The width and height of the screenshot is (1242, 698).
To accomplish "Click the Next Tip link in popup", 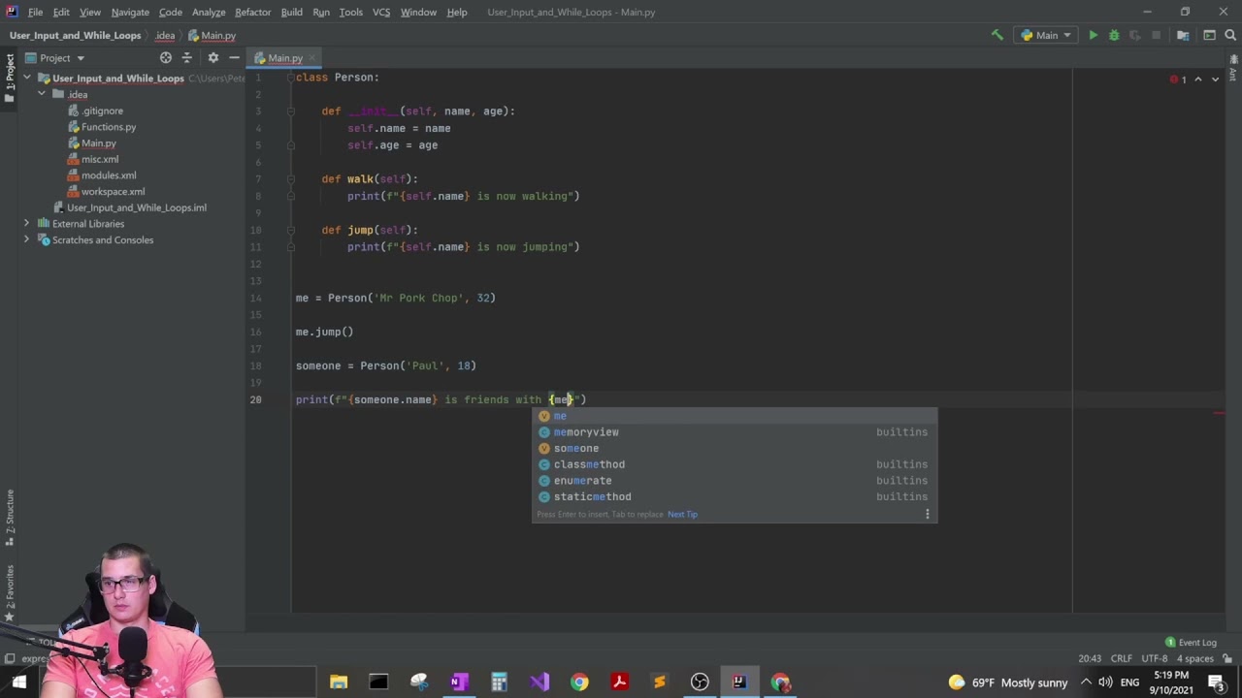I will (682, 515).
